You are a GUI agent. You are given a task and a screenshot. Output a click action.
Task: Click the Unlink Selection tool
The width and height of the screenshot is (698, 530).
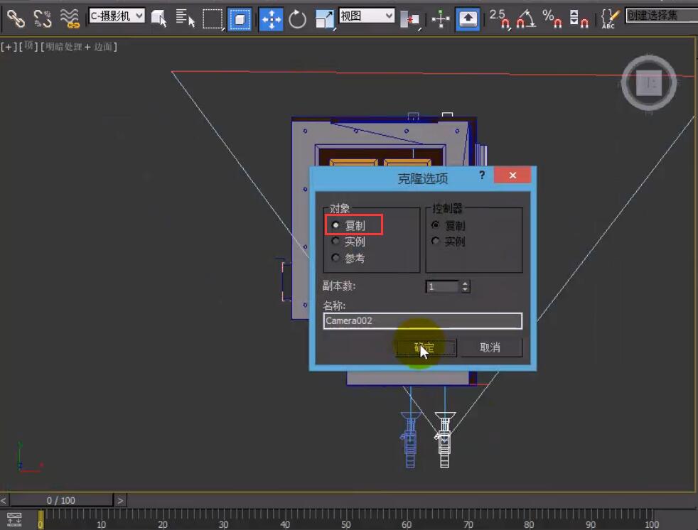pyautogui.click(x=43, y=18)
